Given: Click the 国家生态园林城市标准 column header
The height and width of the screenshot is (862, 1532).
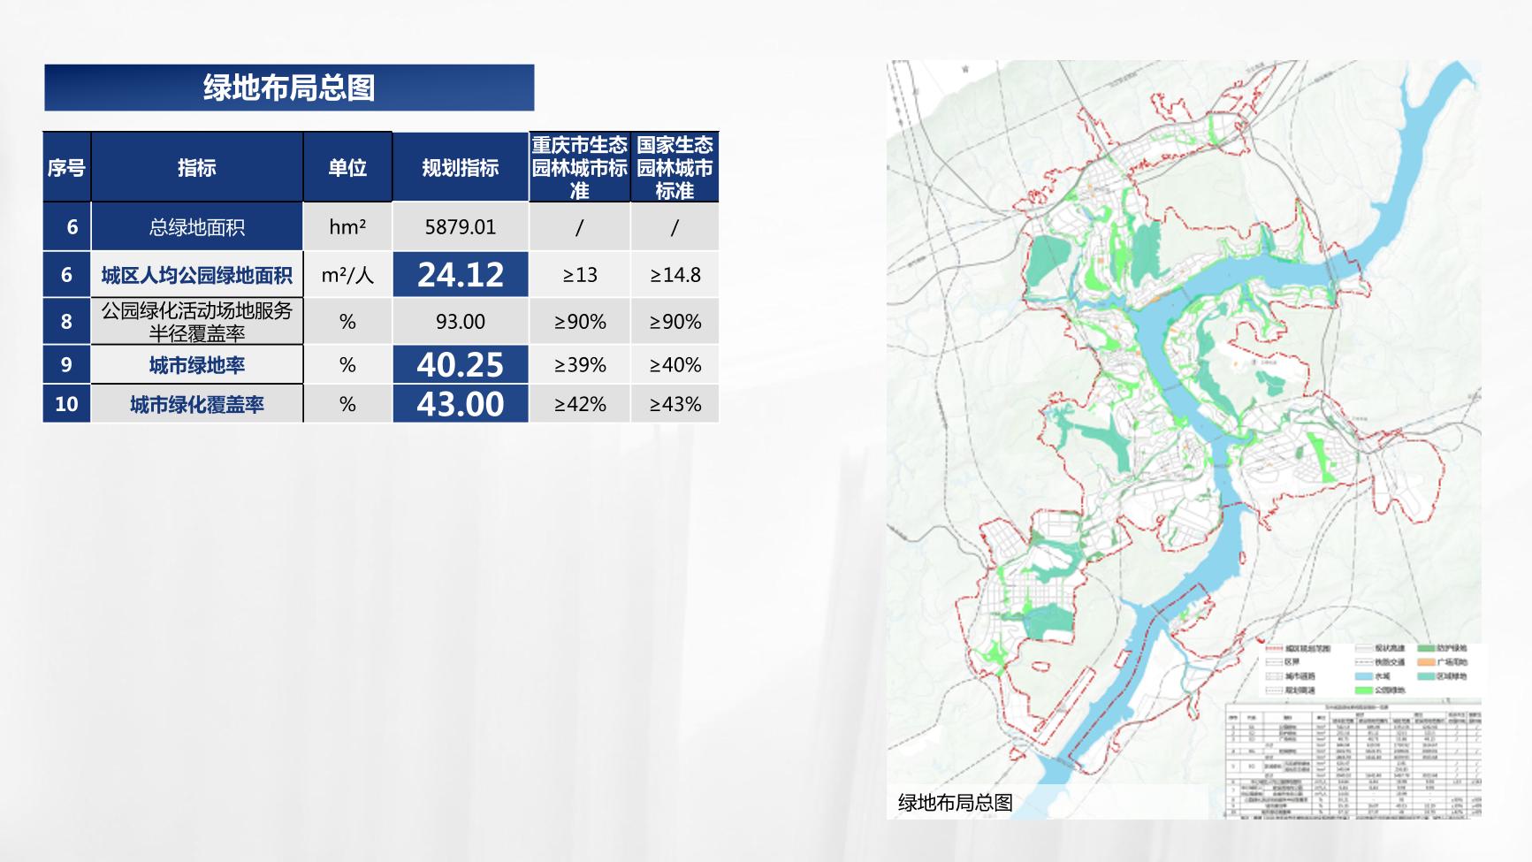Looking at the screenshot, I should [675, 167].
